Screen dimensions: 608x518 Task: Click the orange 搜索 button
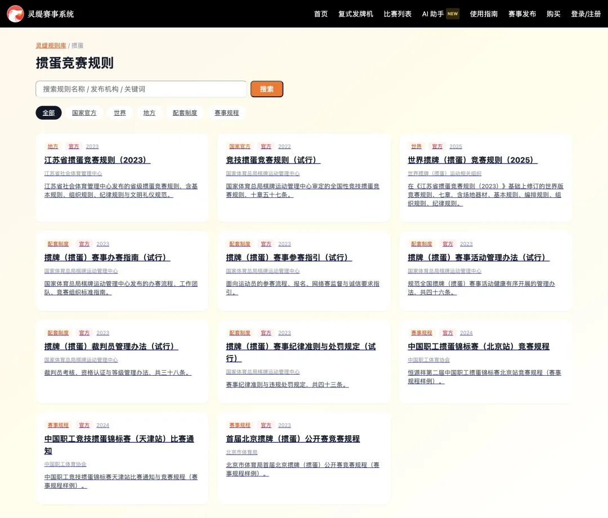[x=267, y=89]
